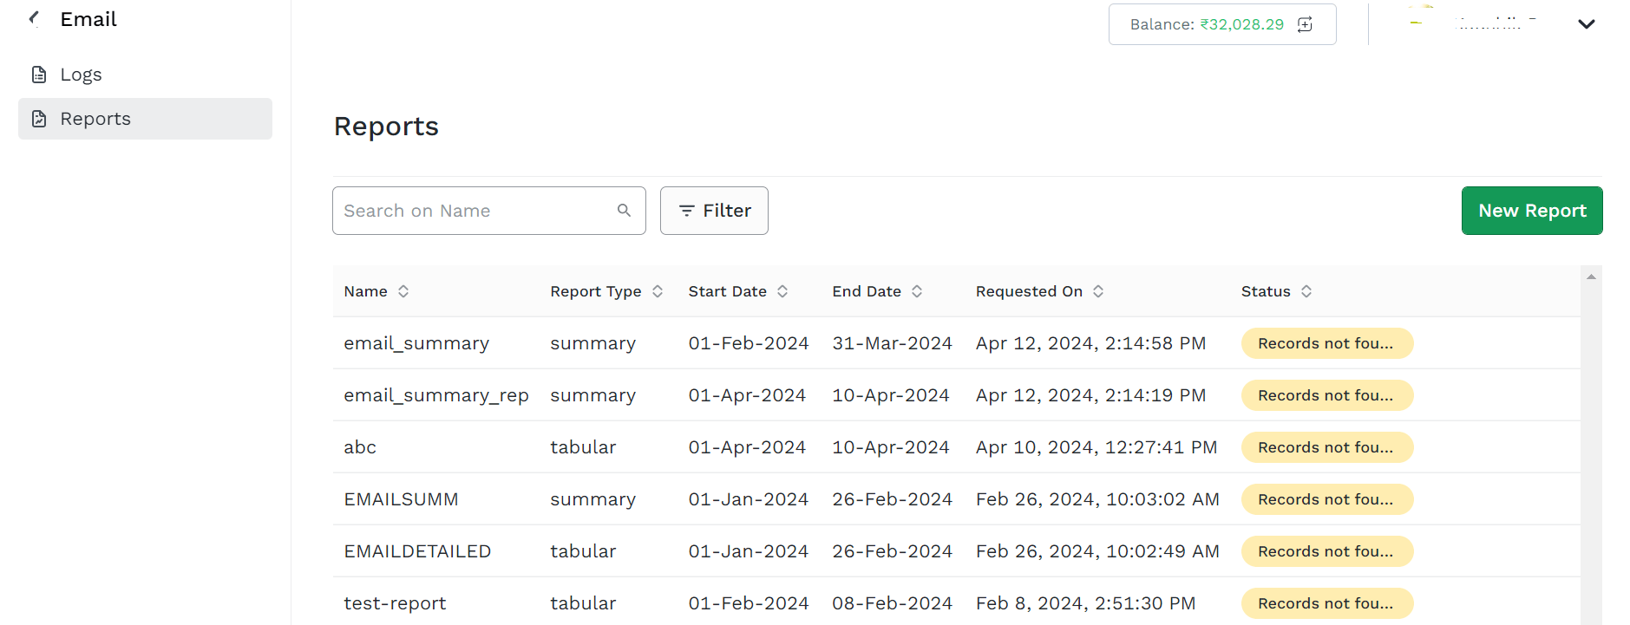Sort by End Date column arrows
The width and height of the screenshot is (1630, 625).
coord(917,291)
